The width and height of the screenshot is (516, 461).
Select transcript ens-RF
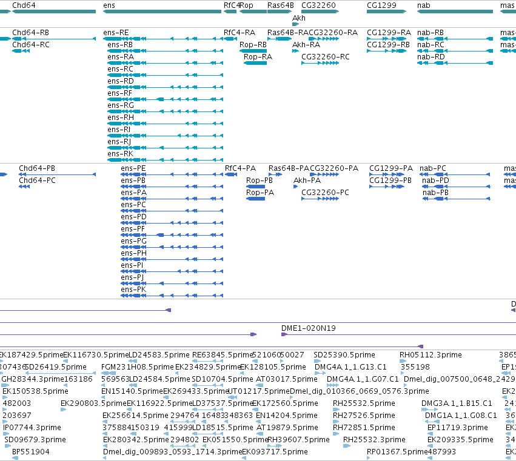[x=165, y=99]
